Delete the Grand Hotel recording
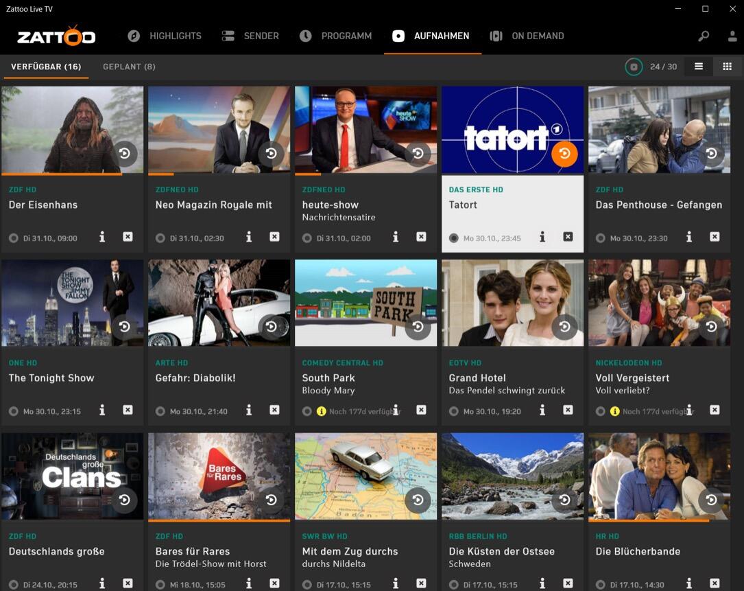The height and width of the screenshot is (591, 744). 568,410
